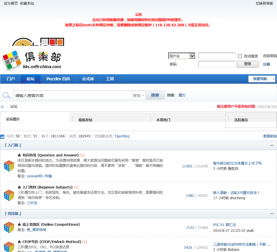This screenshot has height=252, width=277.
Task: Click 查看新帖 link
Action: pos(270,136)
